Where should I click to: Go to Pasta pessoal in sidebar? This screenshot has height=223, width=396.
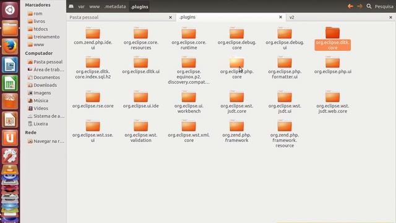[48, 62]
